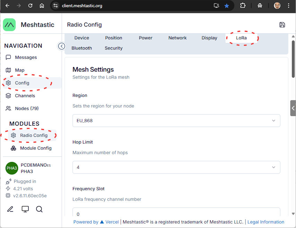Open the browser three-dot menu
Screen dimensions: 296x228
[288, 6]
